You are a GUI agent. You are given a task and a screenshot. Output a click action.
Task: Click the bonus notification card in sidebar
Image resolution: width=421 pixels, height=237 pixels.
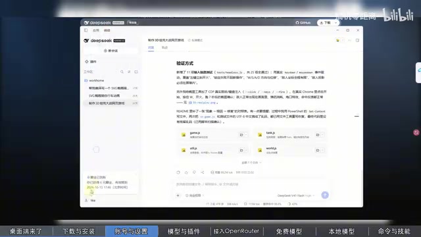coord(111,182)
